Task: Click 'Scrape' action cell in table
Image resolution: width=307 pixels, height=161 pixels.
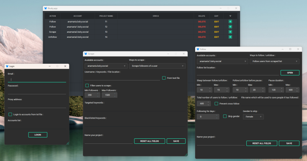Action: coord(52,32)
